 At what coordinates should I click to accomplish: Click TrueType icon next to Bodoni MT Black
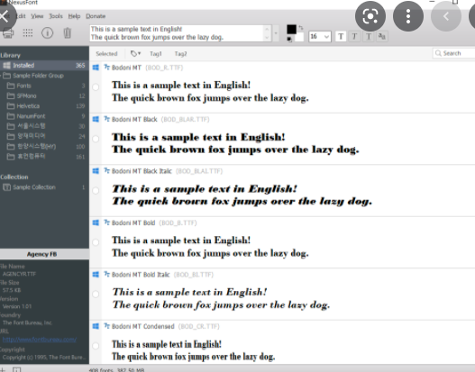tap(106, 119)
